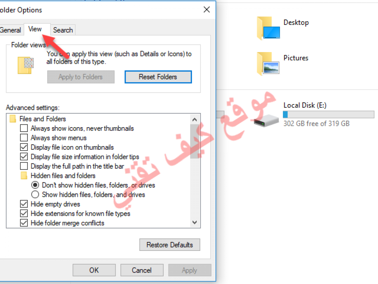Uncheck Hide extensions for known file types

24,214
